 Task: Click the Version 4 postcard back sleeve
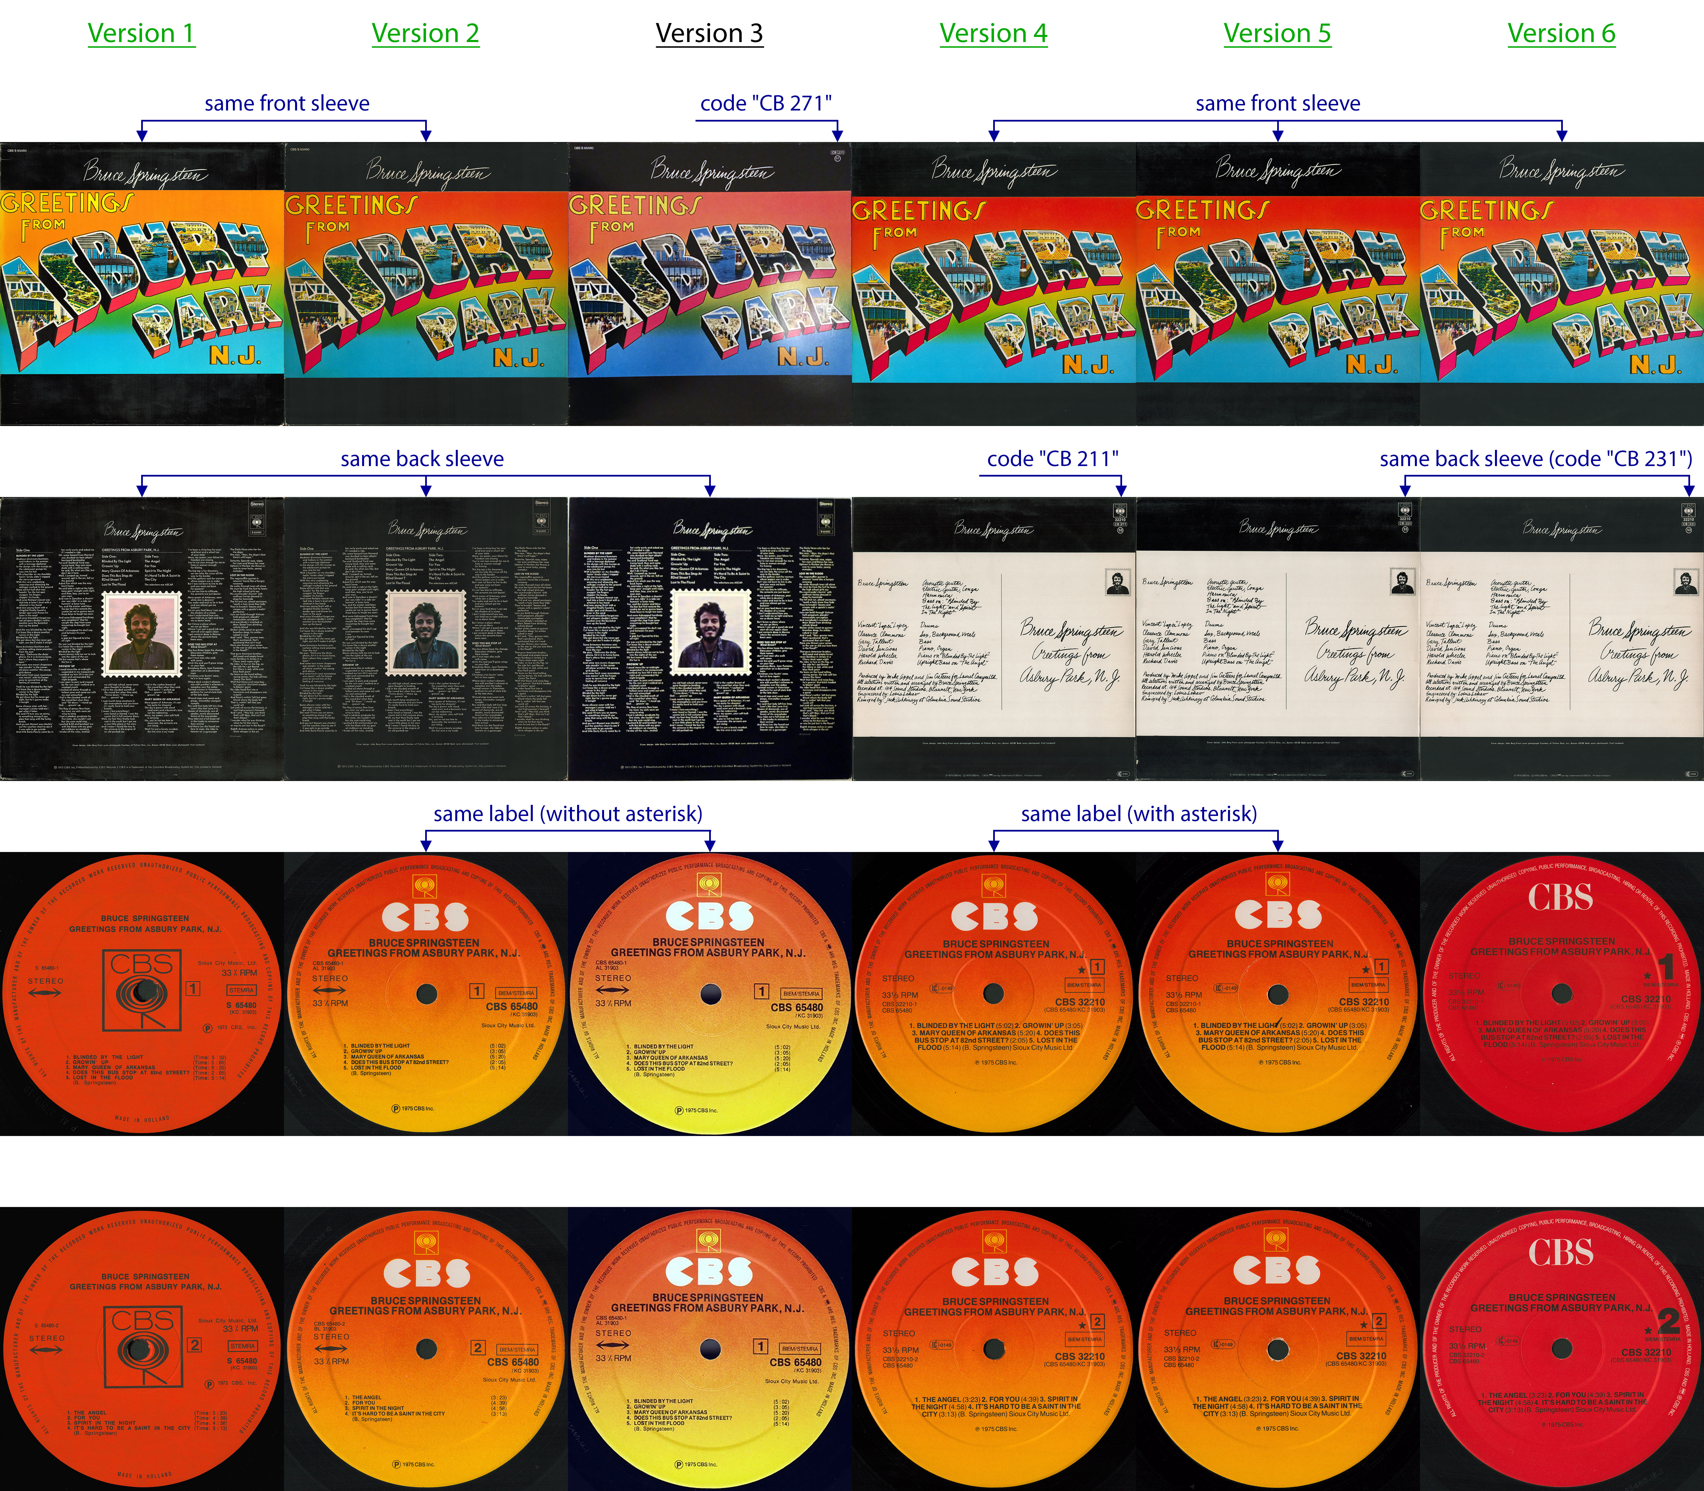point(994,639)
